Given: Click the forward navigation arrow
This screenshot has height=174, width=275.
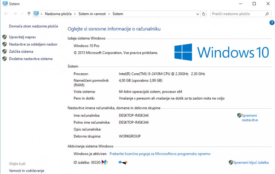Looking at the screenshot, I should click(x=15, y=14).
